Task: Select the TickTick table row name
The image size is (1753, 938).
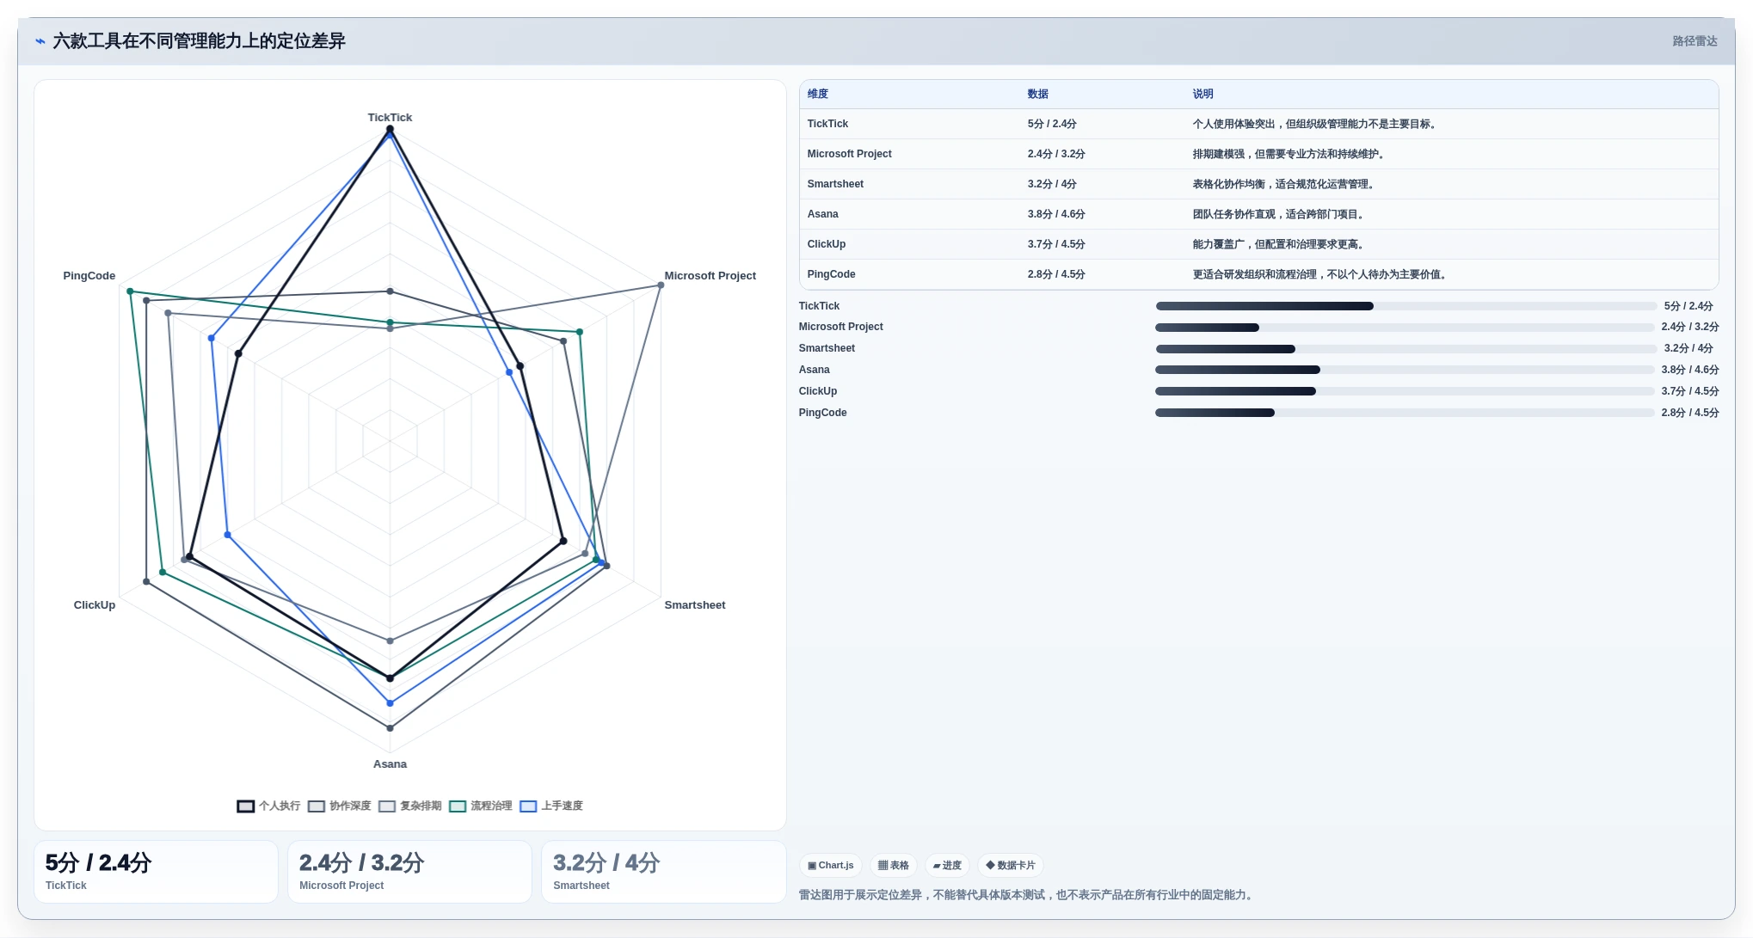Action: [x=827, y=124]
